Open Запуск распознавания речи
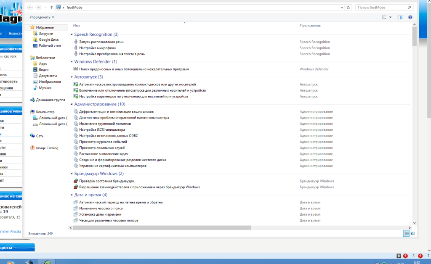This screenshot has height=264, width=431. click(x=101, y=42)
